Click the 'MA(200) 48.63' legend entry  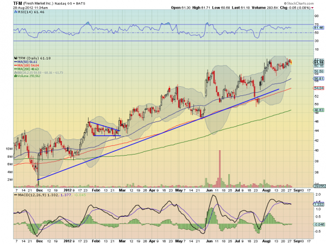tap(28, 69)
